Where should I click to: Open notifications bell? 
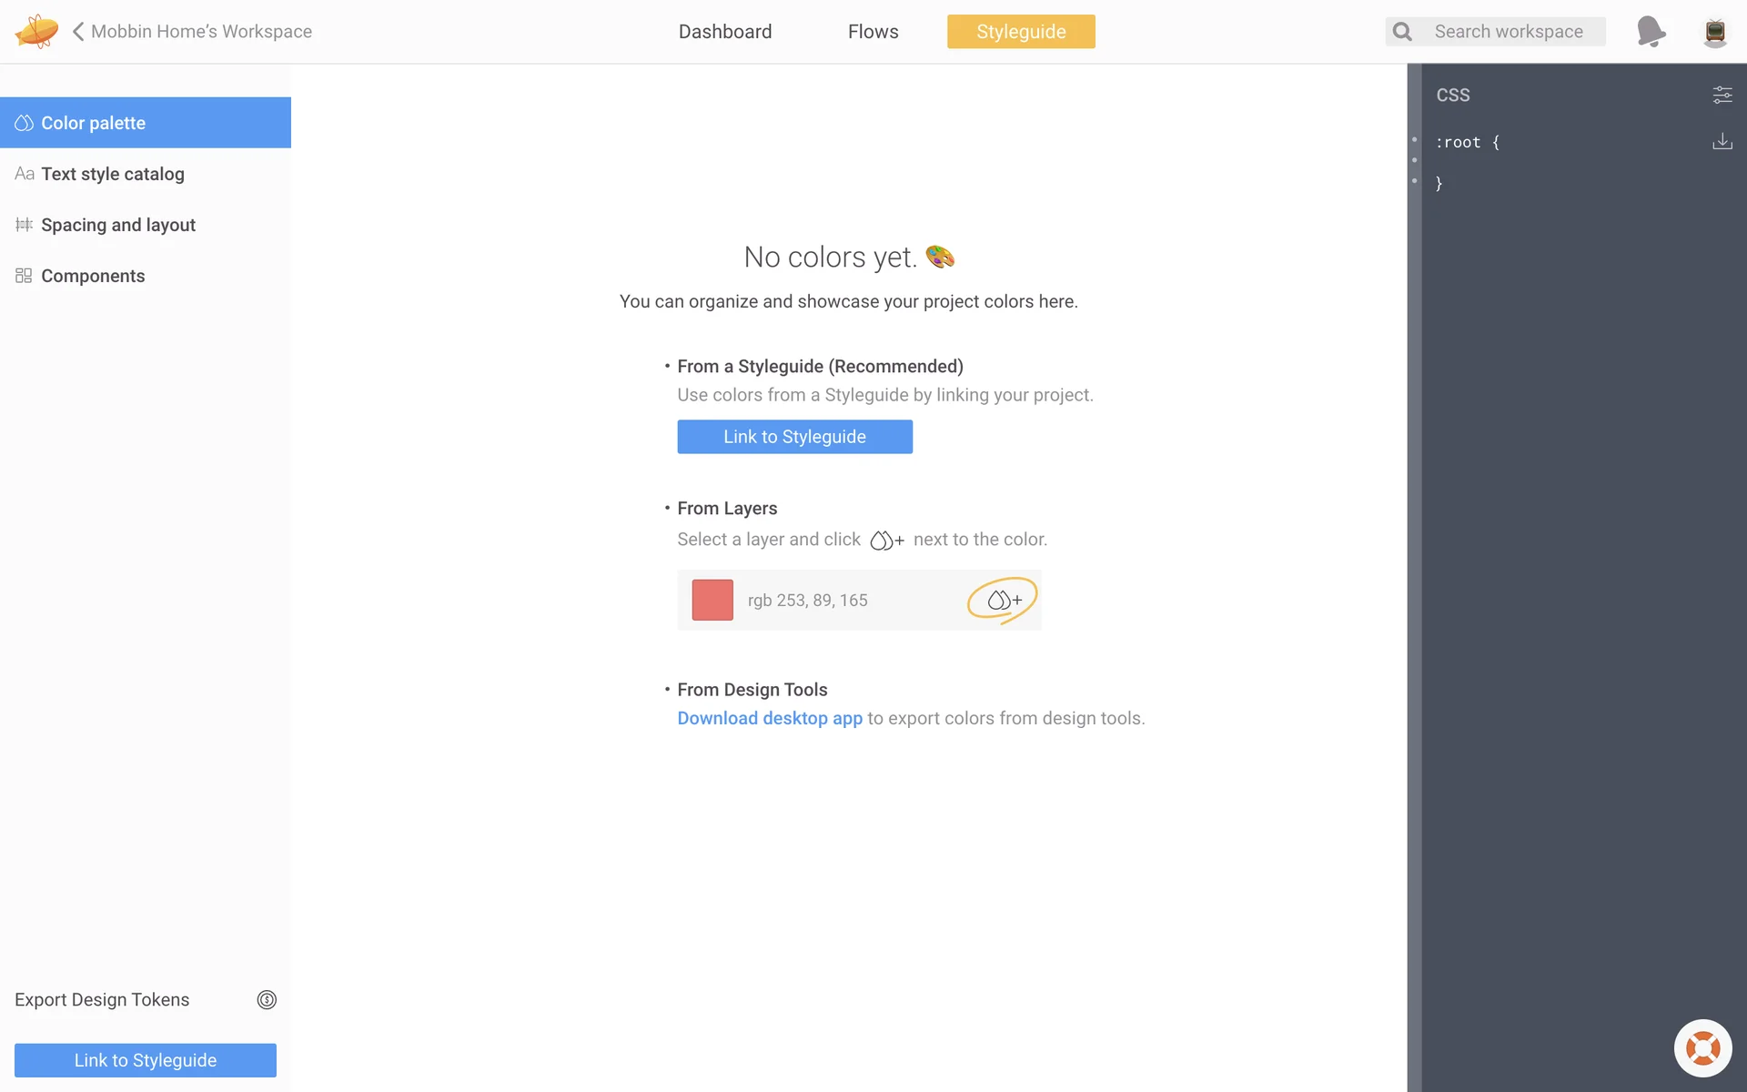pos(1651,31)
